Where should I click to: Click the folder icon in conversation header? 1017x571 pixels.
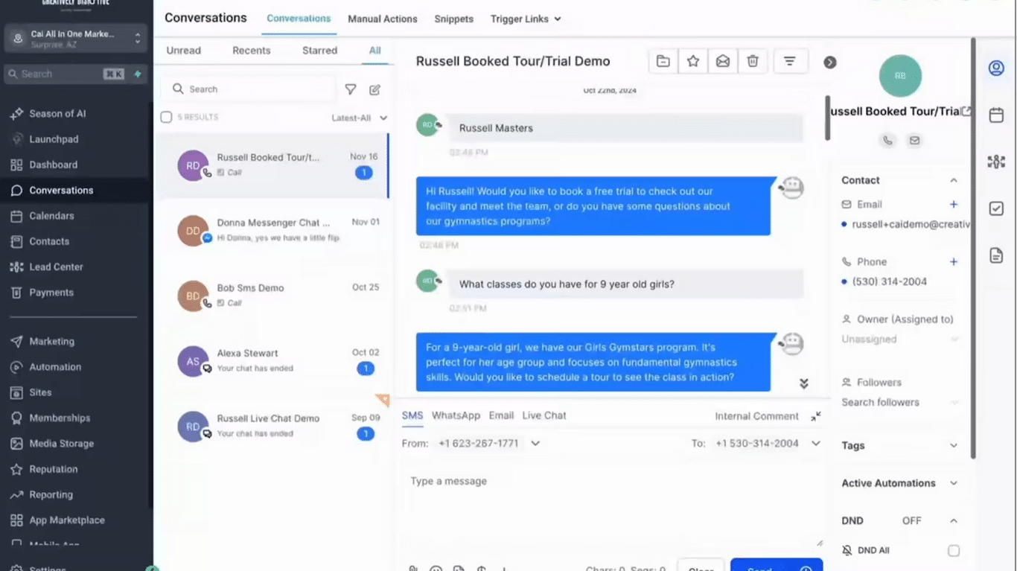(x=663, y=62)
